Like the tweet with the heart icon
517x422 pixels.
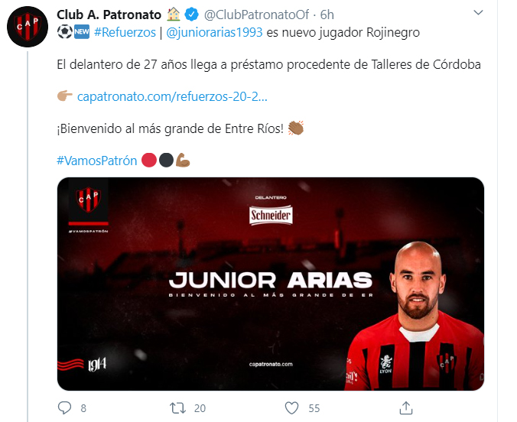tap(292, 408)
